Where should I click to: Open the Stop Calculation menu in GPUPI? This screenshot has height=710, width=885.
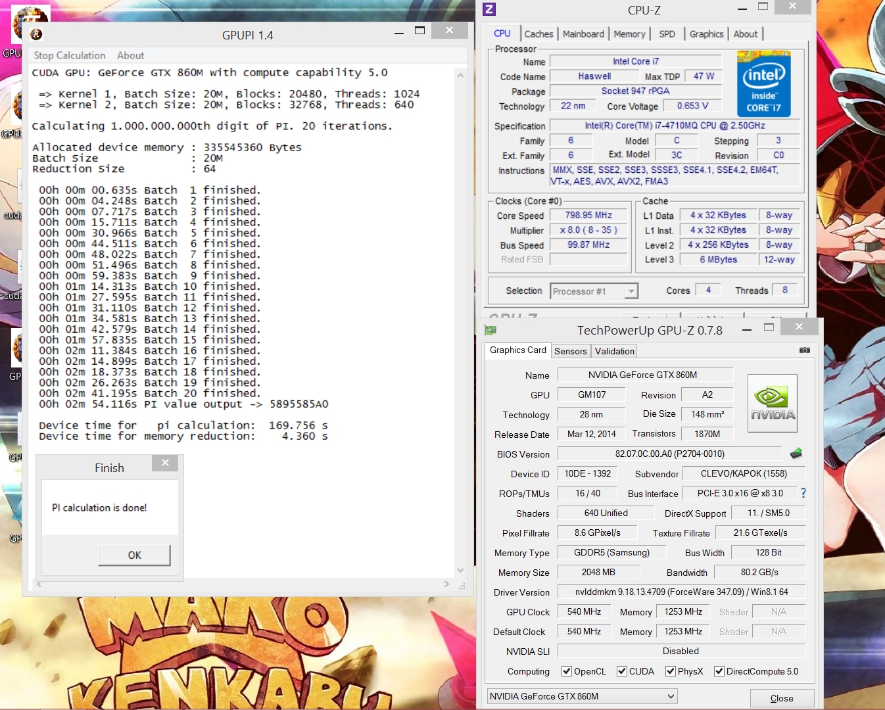click(70, 56)
